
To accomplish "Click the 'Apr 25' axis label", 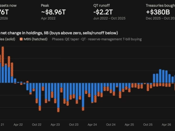I will (x=129, y=125).
